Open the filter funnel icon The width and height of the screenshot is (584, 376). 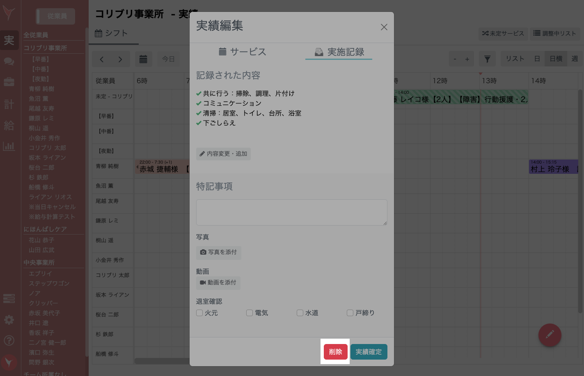[487, 59]
